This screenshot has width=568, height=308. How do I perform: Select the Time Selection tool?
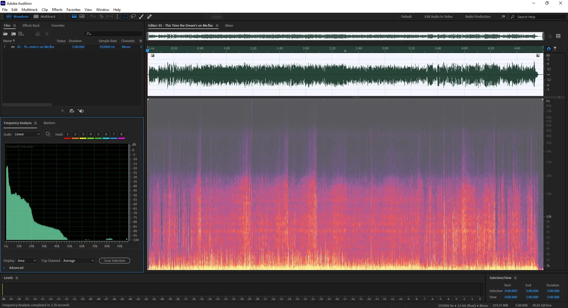coord(117,17)
